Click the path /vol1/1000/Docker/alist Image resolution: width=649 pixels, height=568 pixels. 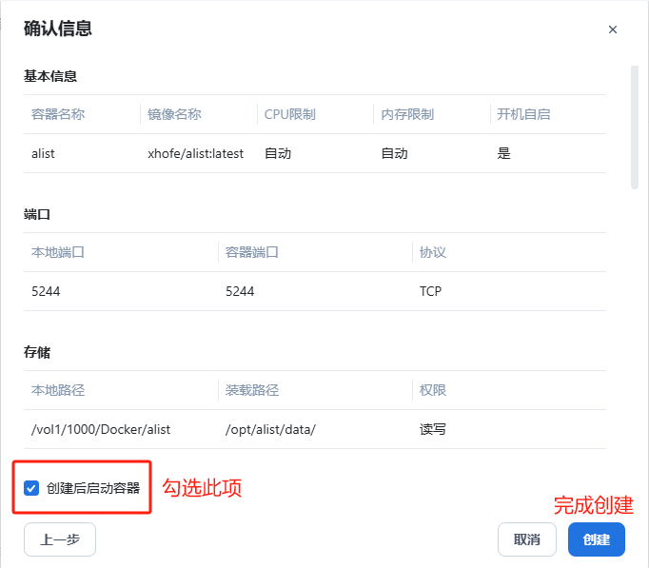pos(101,430)
